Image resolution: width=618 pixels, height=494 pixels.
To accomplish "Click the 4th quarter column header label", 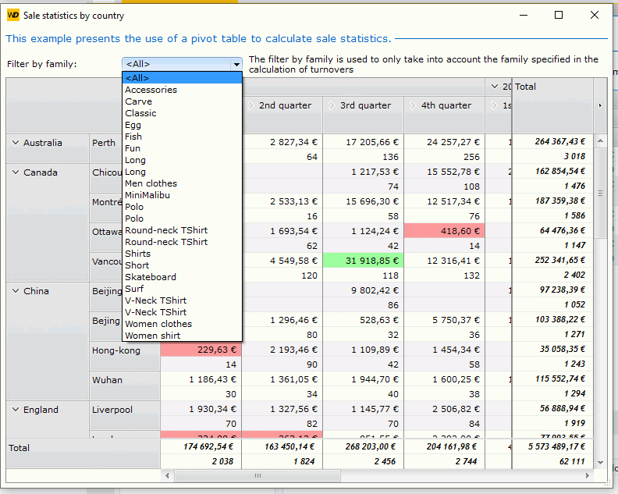I will tap(446, 105).
